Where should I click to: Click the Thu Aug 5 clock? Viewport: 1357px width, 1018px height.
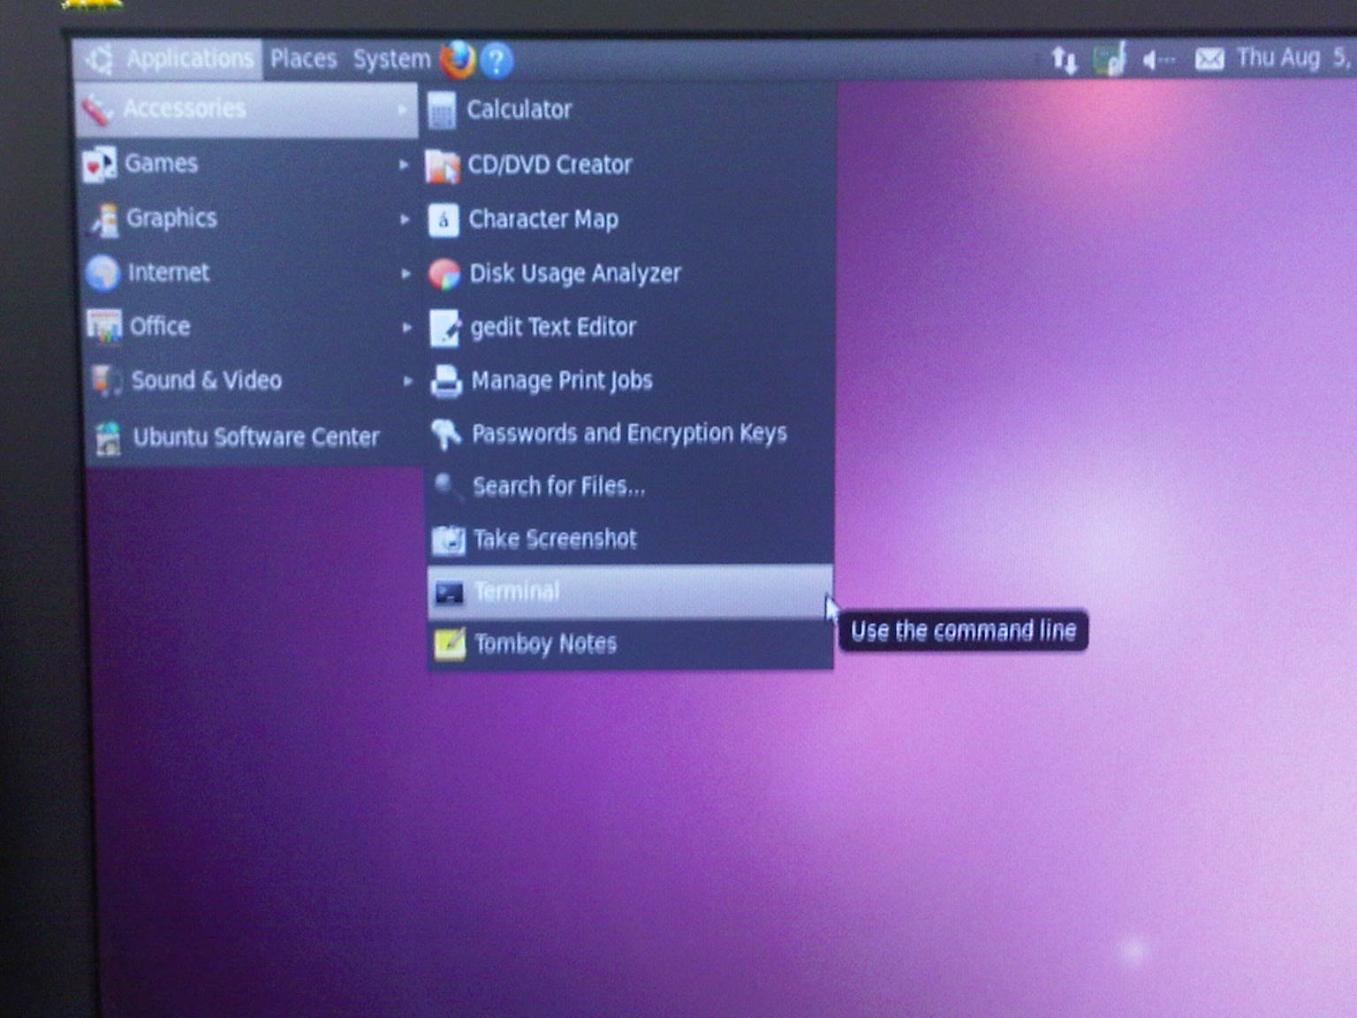point(1293,58)
